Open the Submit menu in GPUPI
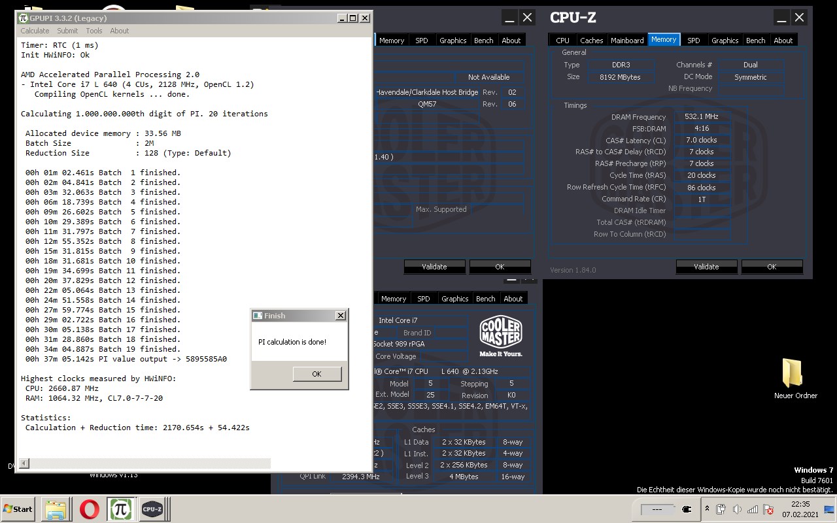Image resolution: width=837 pixels, height=523 pixels. click(67, 31)
